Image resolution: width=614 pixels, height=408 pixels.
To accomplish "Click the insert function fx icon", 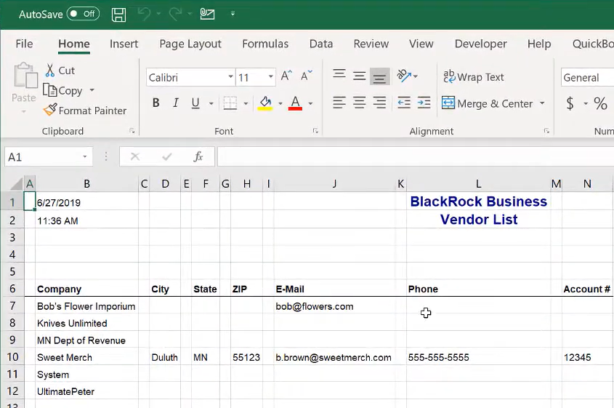I will point(198,157).
